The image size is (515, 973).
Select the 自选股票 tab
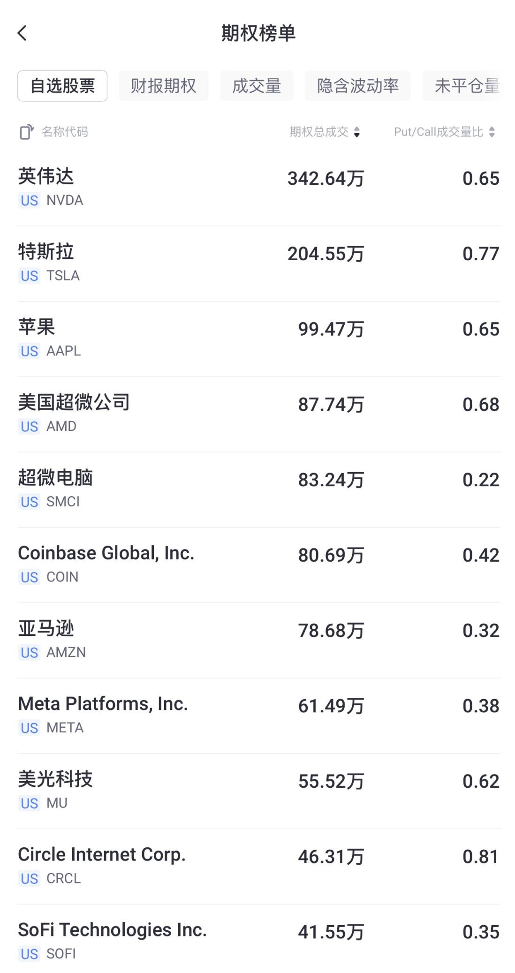click(62, 86)
